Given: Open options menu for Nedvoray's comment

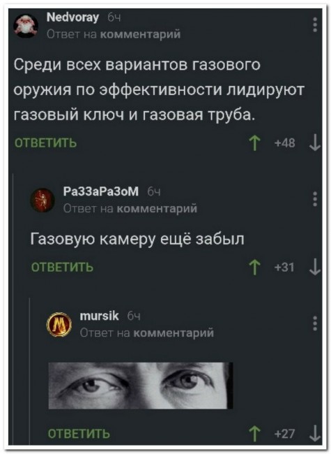Looking at the screenshot, I should click(x=315, y=25).
